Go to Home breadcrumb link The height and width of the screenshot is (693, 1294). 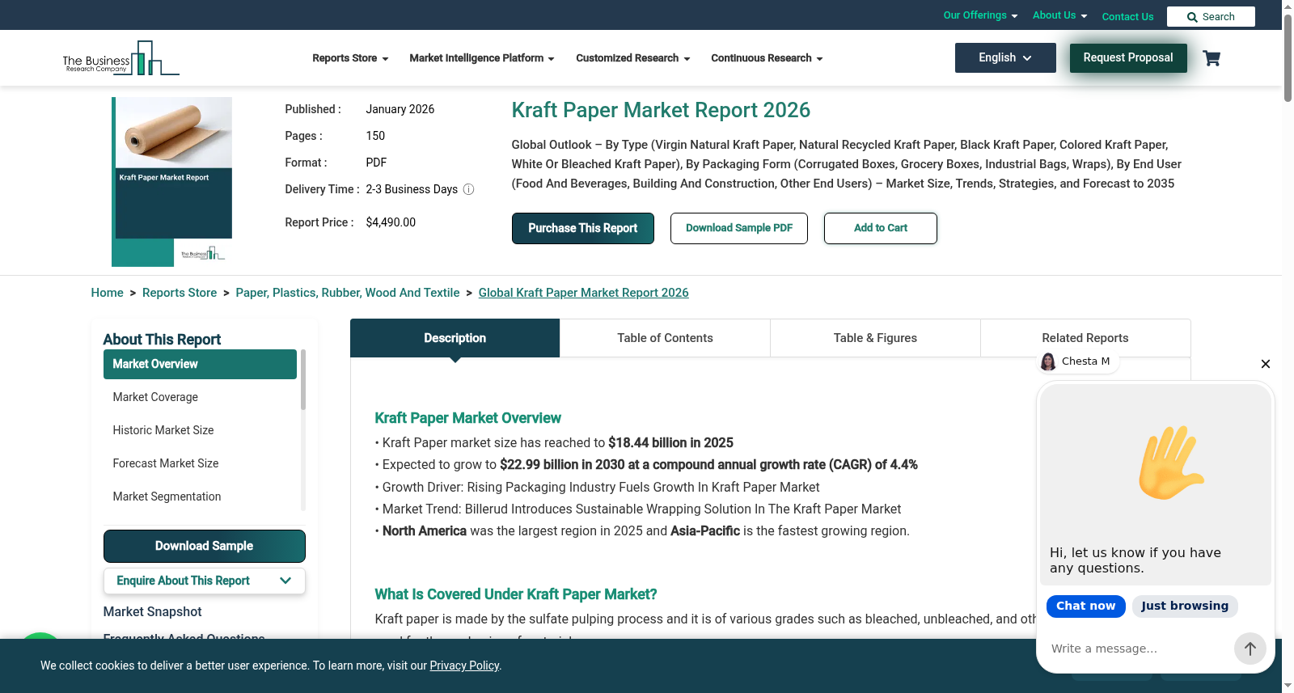coord(107,293)
